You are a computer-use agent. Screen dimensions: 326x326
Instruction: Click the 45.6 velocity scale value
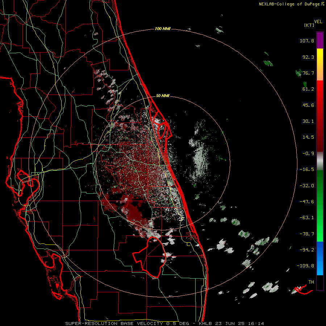tap(308, 105)
